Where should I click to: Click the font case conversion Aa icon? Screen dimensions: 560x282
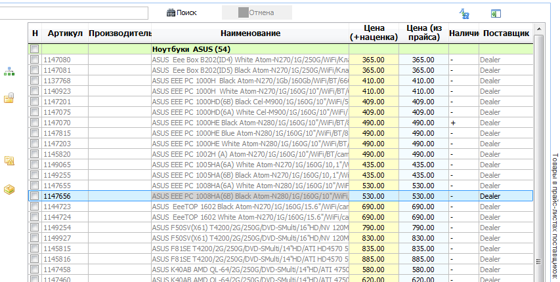click(464, 14)
